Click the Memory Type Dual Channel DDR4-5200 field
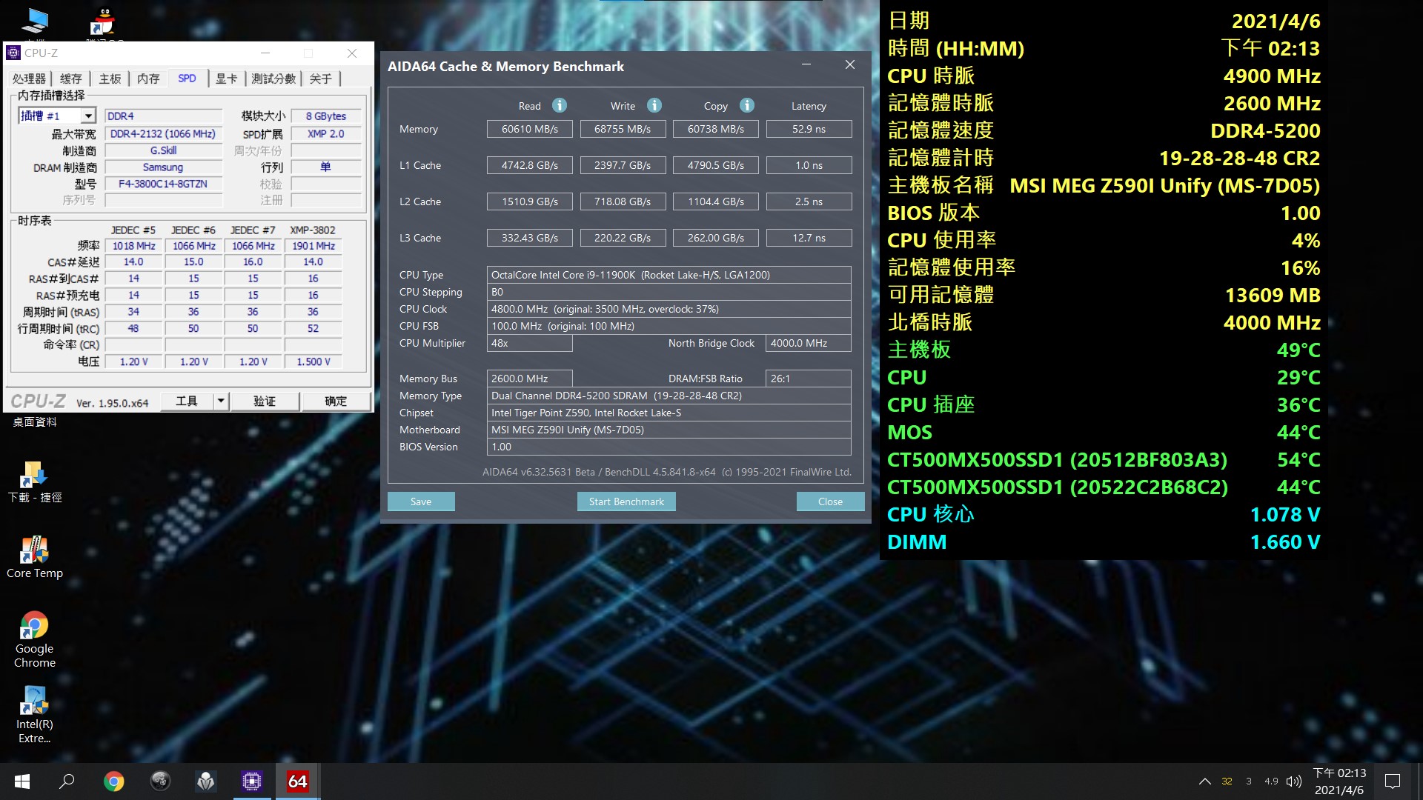Viewport: 1423px width, 800px height. pos(669,396)
